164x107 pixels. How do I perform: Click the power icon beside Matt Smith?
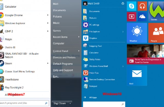pyautogui.click(x=123, y=4)
